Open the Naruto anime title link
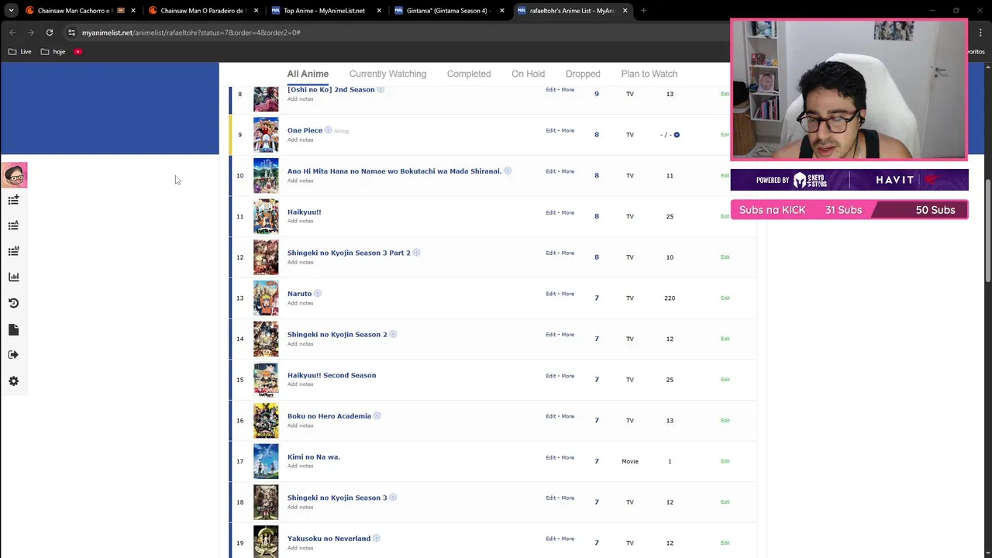Viewport: 992px width, 558px height. point(299,294)
